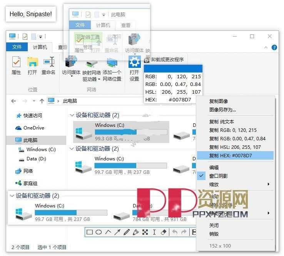Click the 选中 1 个项目 status text
Screen dimensions: 284x256
52,247
